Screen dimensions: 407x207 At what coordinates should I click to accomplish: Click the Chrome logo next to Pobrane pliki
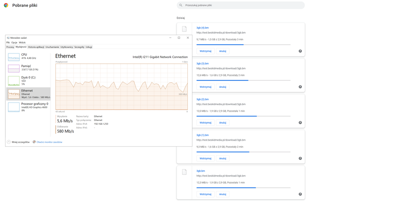coord(6,5)
